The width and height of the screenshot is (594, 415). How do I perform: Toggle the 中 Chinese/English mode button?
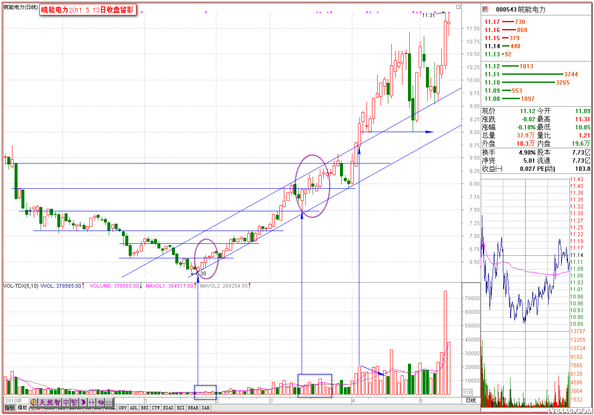tap(66, 402)
